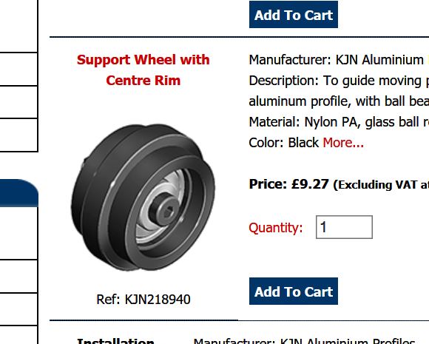The height and width of the screenshot is (344, 429).
Task: Open the red More... description link
Action: point(343,143)
